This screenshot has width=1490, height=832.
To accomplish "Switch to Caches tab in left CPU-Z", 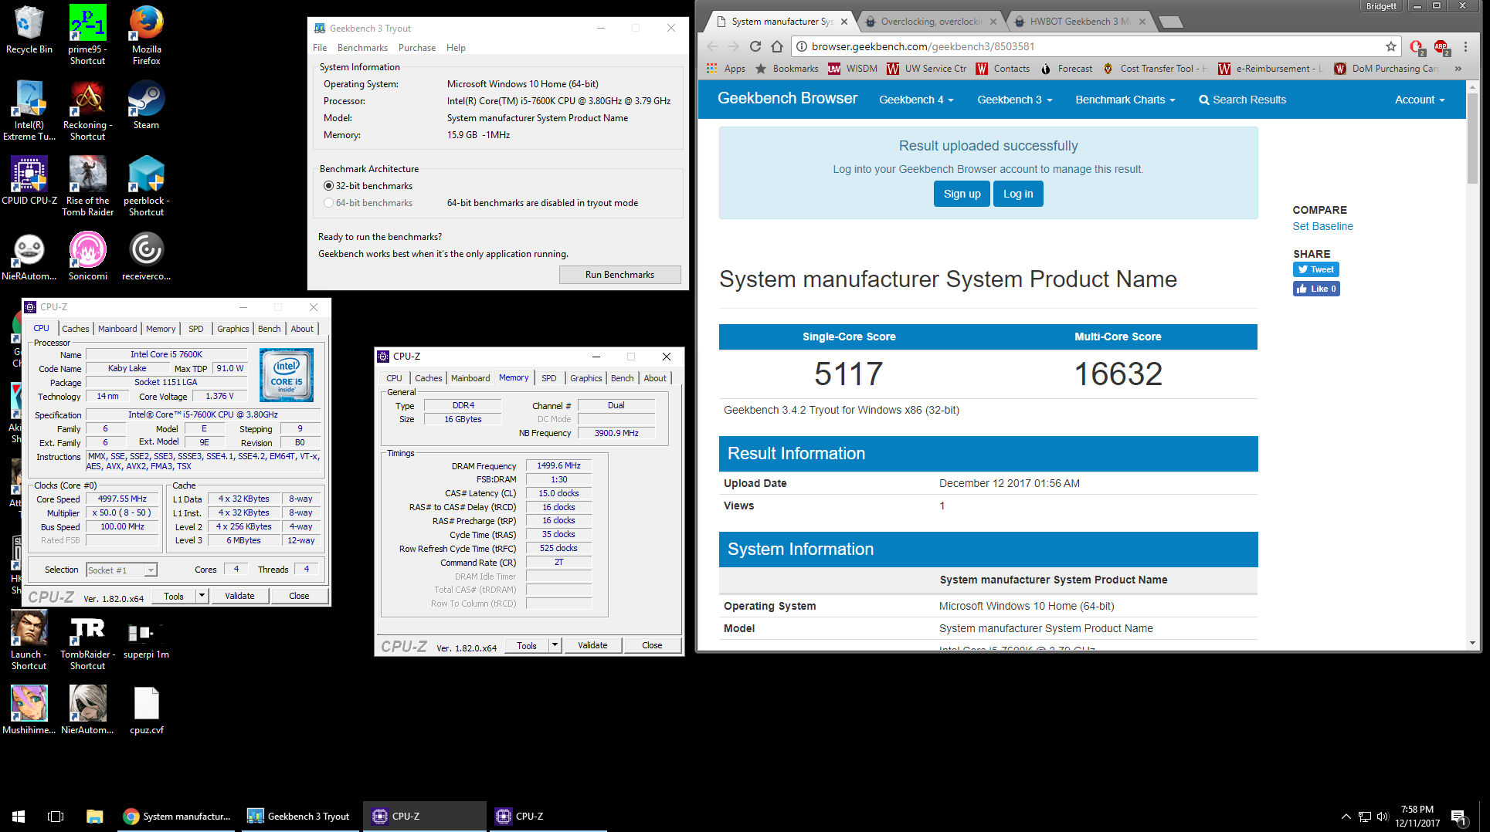I will [x=75, y=329].
